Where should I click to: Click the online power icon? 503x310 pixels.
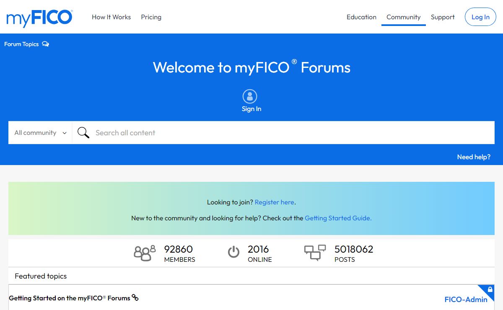pos(233,252)
